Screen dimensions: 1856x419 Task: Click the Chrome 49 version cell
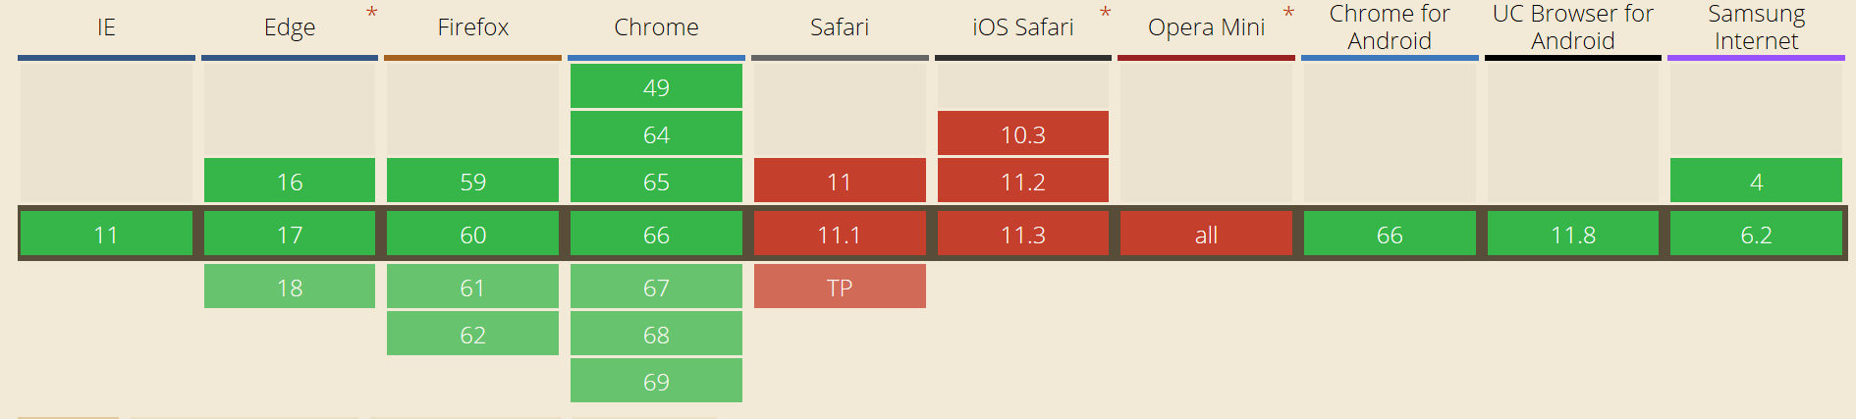pyautogui.click(x=656, y=86)
